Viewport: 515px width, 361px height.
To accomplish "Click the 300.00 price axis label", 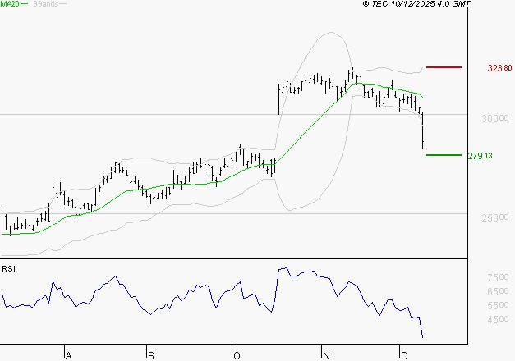I will (x=495, y=118).
